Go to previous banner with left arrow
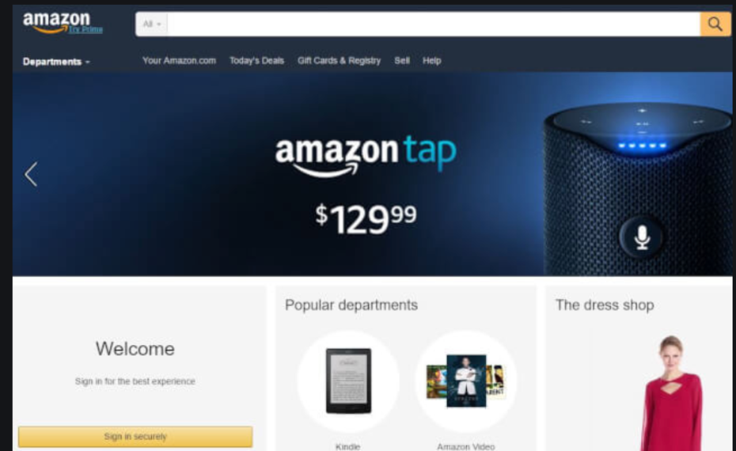Image resolution: width=736 pixels, height=451 pixels. [31, 175]
